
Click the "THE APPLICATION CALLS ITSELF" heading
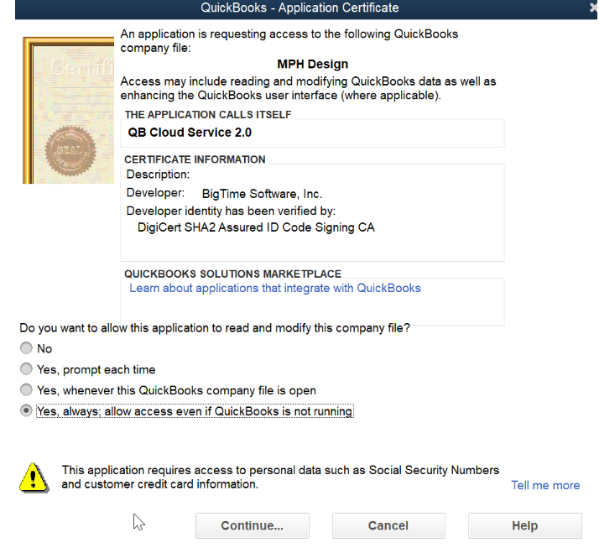coord(208,115)
